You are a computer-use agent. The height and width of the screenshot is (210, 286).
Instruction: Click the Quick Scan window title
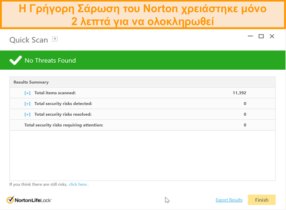pos(29,40)
